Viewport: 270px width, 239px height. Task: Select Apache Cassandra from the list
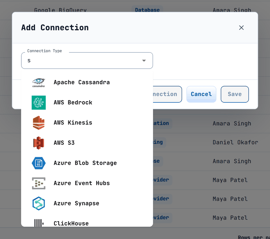point(87,82)
